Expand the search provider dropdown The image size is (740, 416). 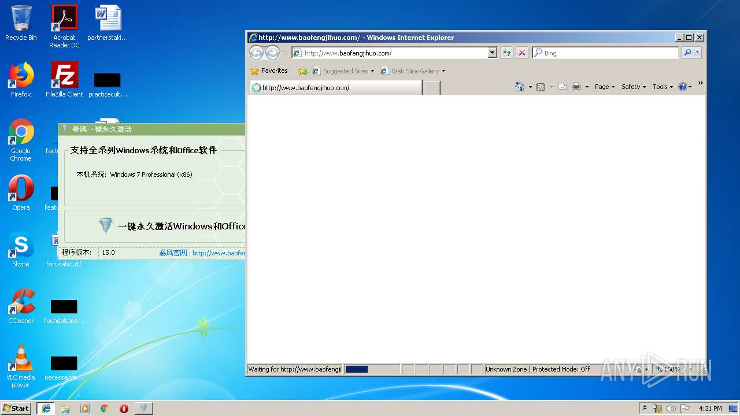coord(698,53)
